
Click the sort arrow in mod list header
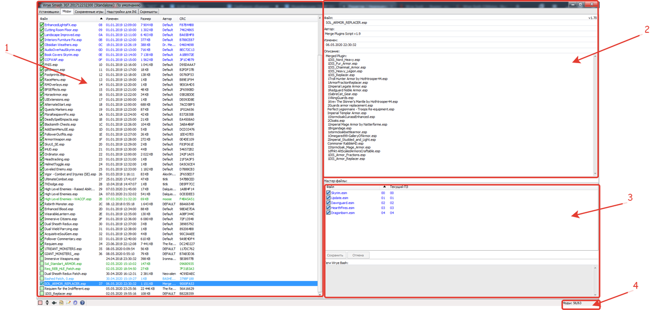point(101,19)
